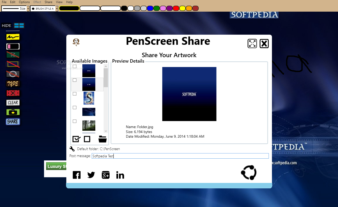The width and height of the screenshot is (338, 207).
Task: Select the brown color swatch
Action: click(195, 8)
